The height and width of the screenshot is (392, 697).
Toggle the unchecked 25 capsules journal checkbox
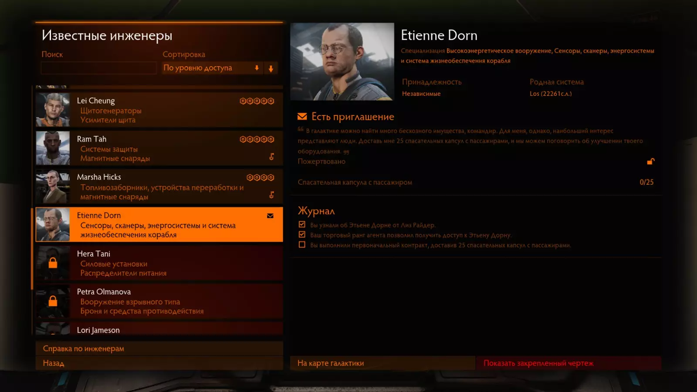pos(302,245)
